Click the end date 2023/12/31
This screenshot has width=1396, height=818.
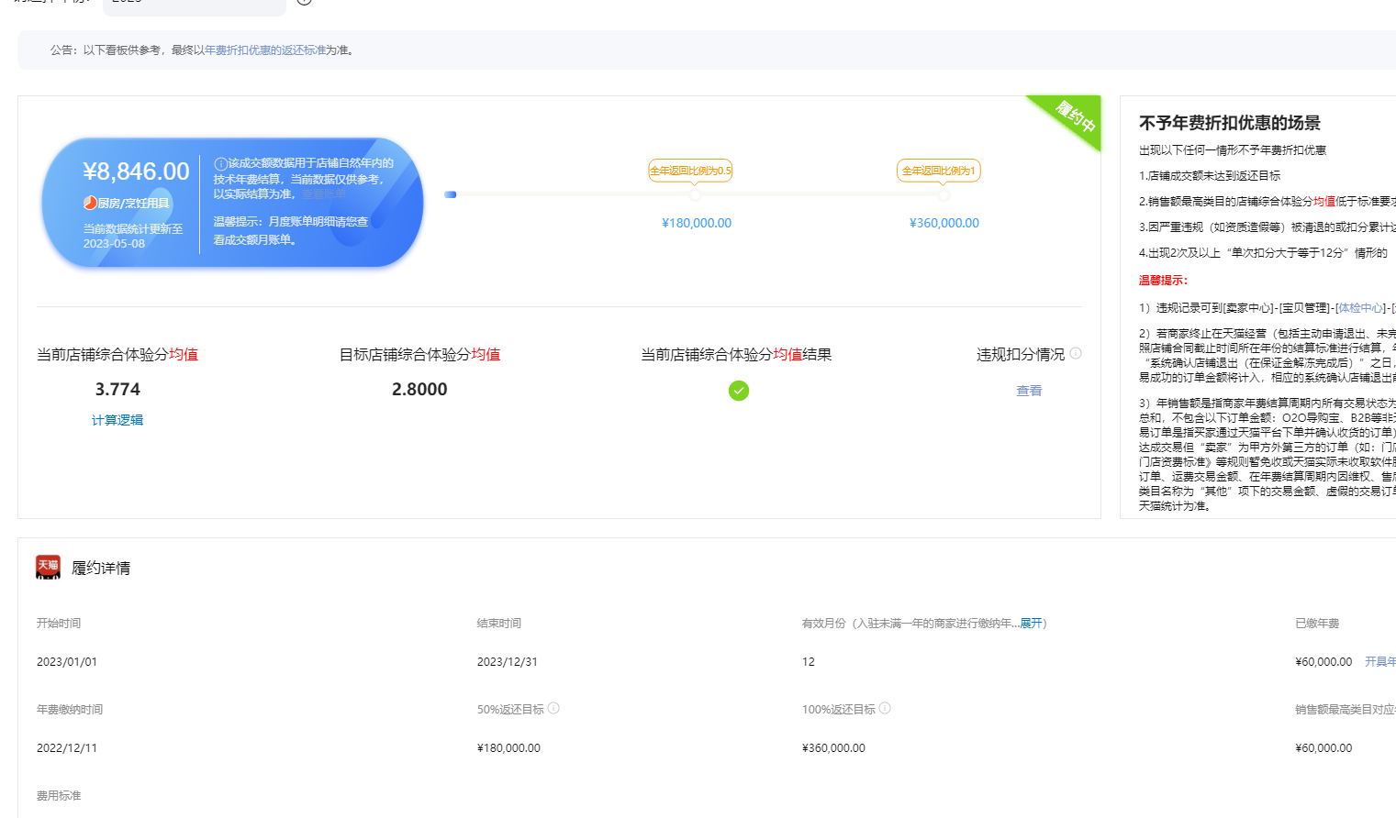point(508,662)
